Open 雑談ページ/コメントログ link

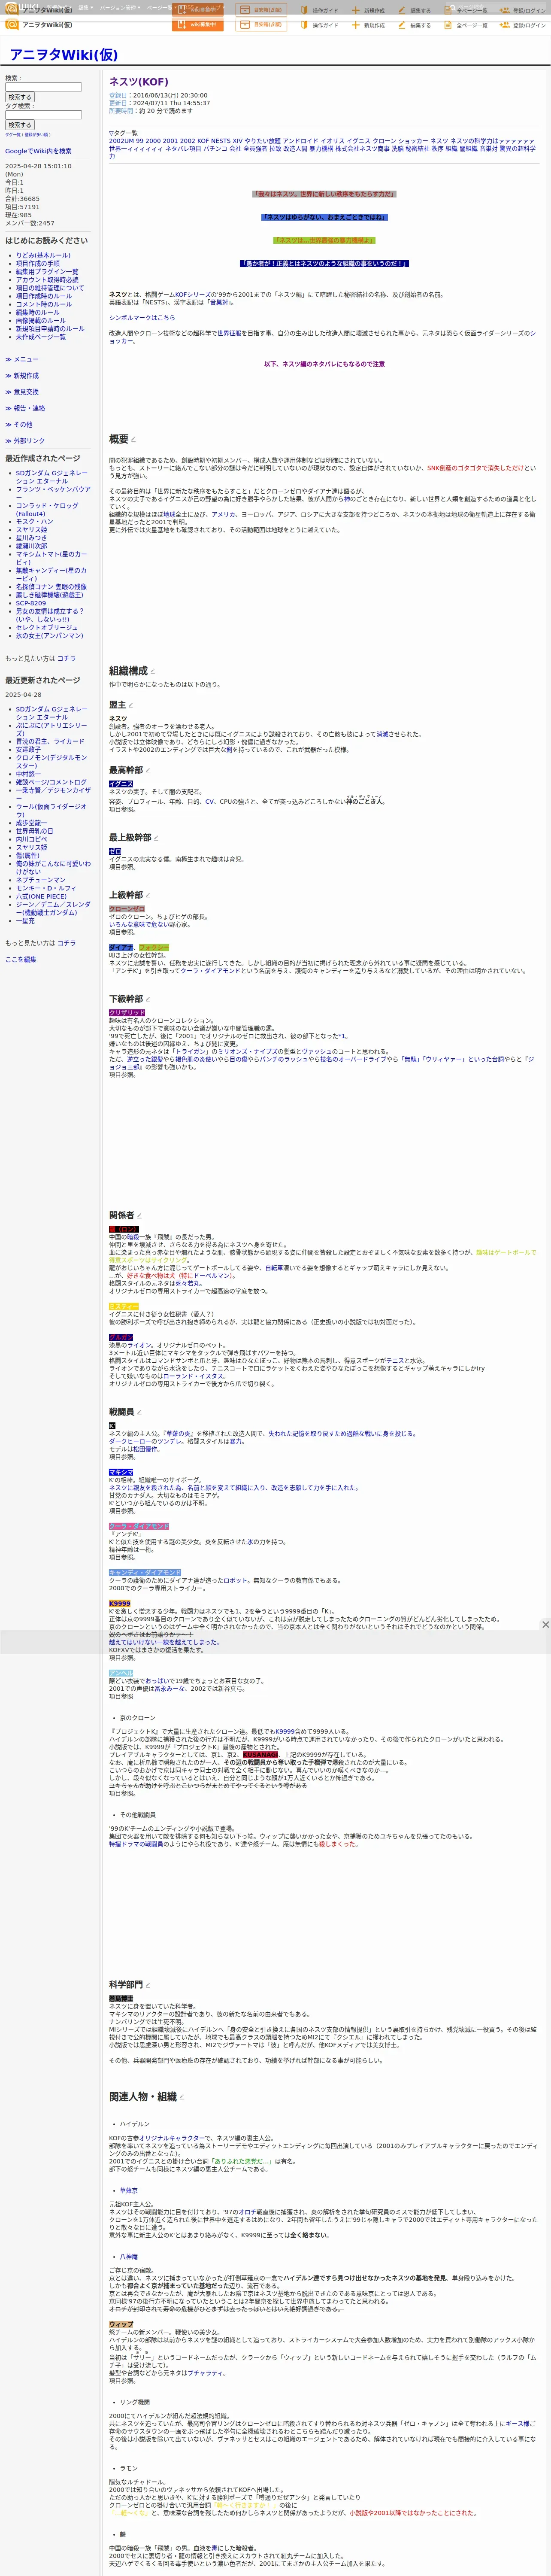51,782
